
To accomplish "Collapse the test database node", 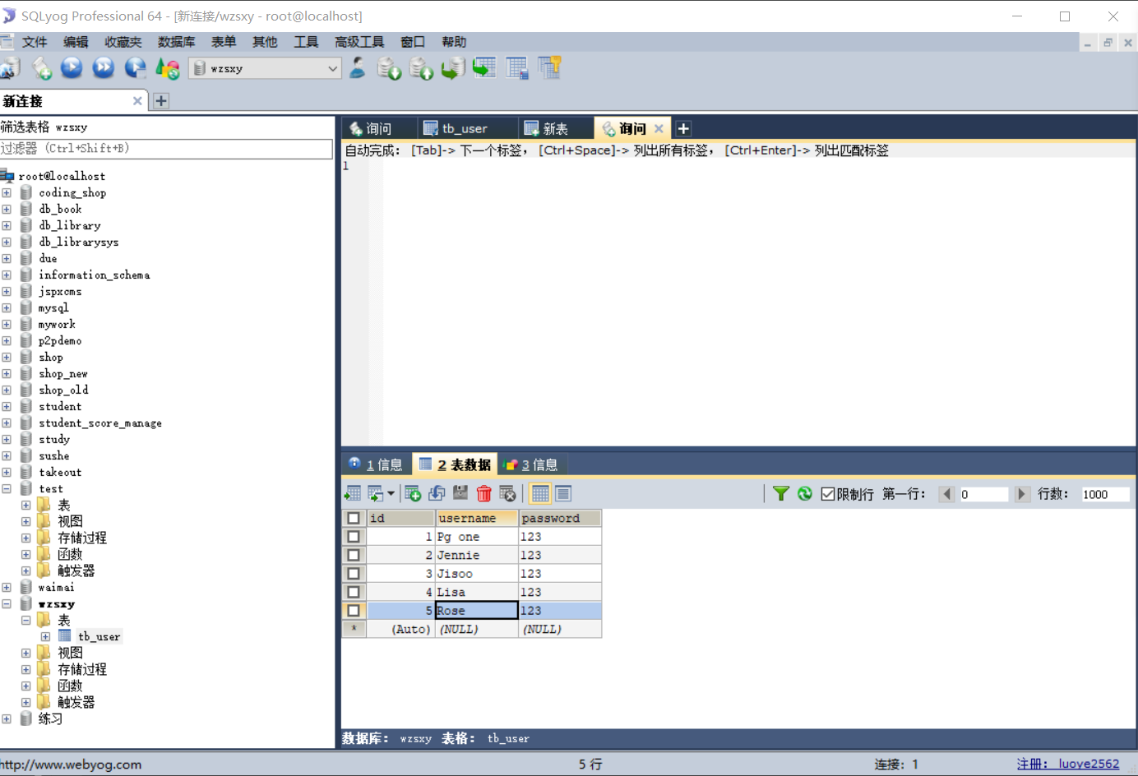I will click(7, 488).
